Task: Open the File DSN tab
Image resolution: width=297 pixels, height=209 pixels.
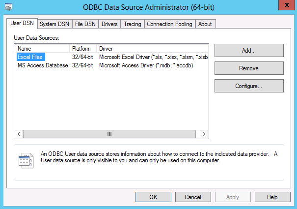Action: click(x=85, y=24)
